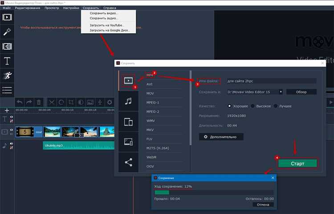The image size is (334, 214).
Task: Open the Редактирование menu
Action: tap(28, 8)
